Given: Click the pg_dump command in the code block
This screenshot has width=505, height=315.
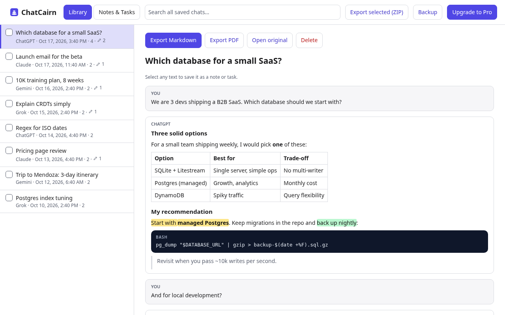Looking at the screenshot, I should tap(242, 245).
